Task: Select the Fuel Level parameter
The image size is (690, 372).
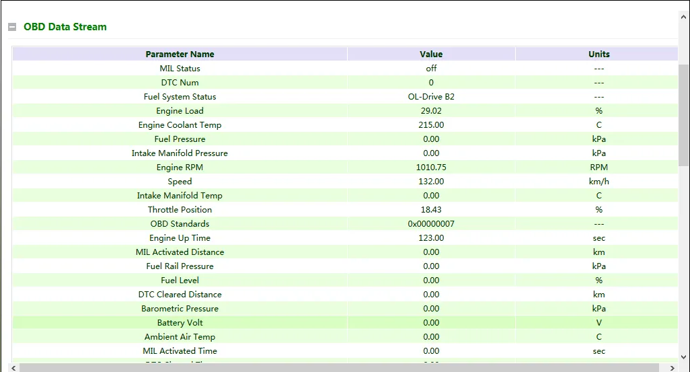Action: (x=180, y=281)
